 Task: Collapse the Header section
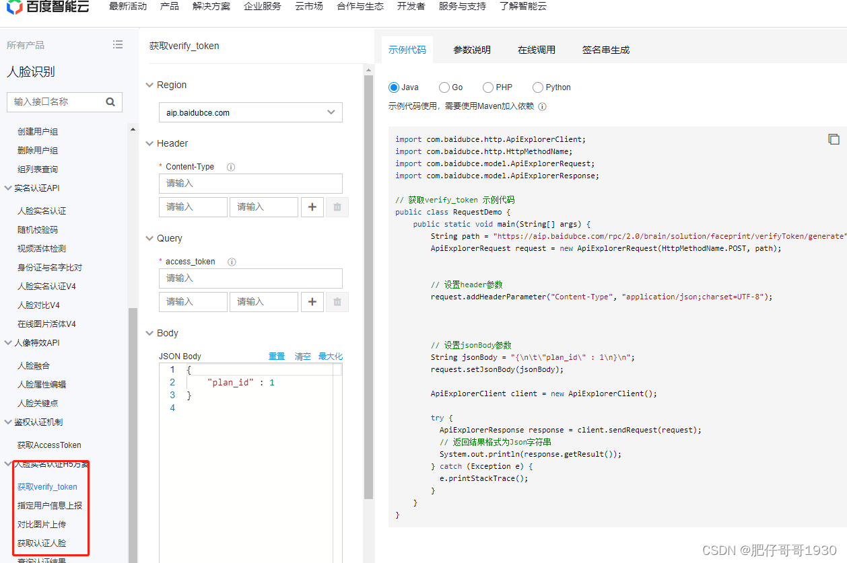pos(150,144)
